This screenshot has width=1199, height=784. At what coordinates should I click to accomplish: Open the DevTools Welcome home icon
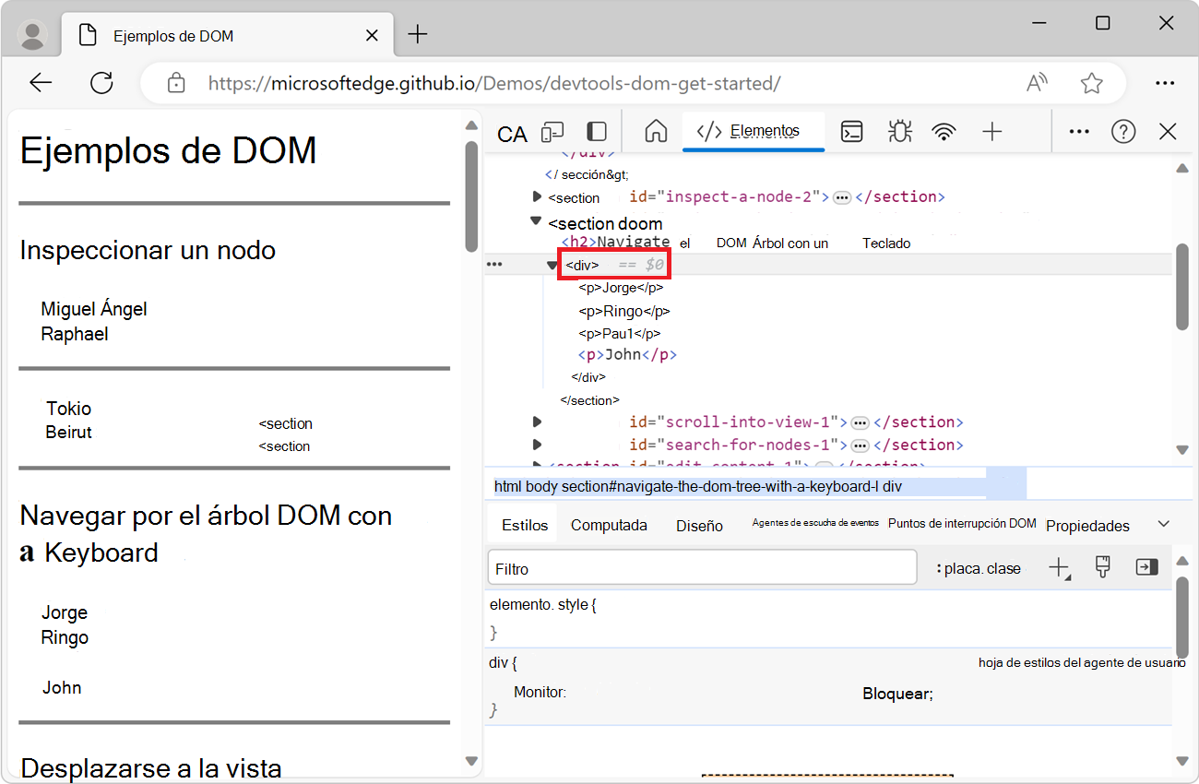point(655,132)
